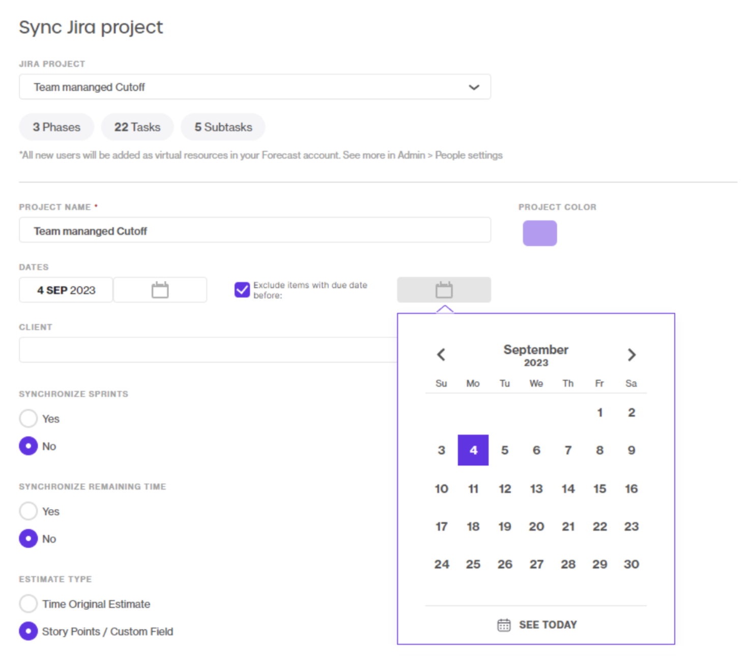The image size is (747, 668).
Task: Click the 22 Tasks pill
Action: (x=137, y=127)
